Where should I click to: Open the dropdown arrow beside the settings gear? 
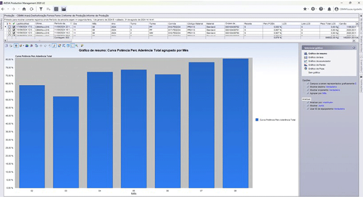[317, 9]
